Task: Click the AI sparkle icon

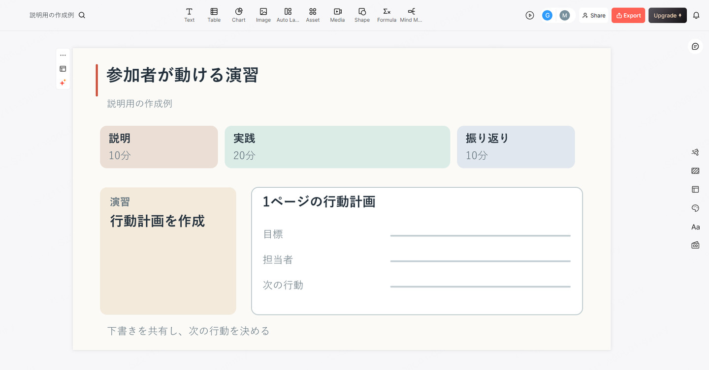Action: [x=63, y=83]
